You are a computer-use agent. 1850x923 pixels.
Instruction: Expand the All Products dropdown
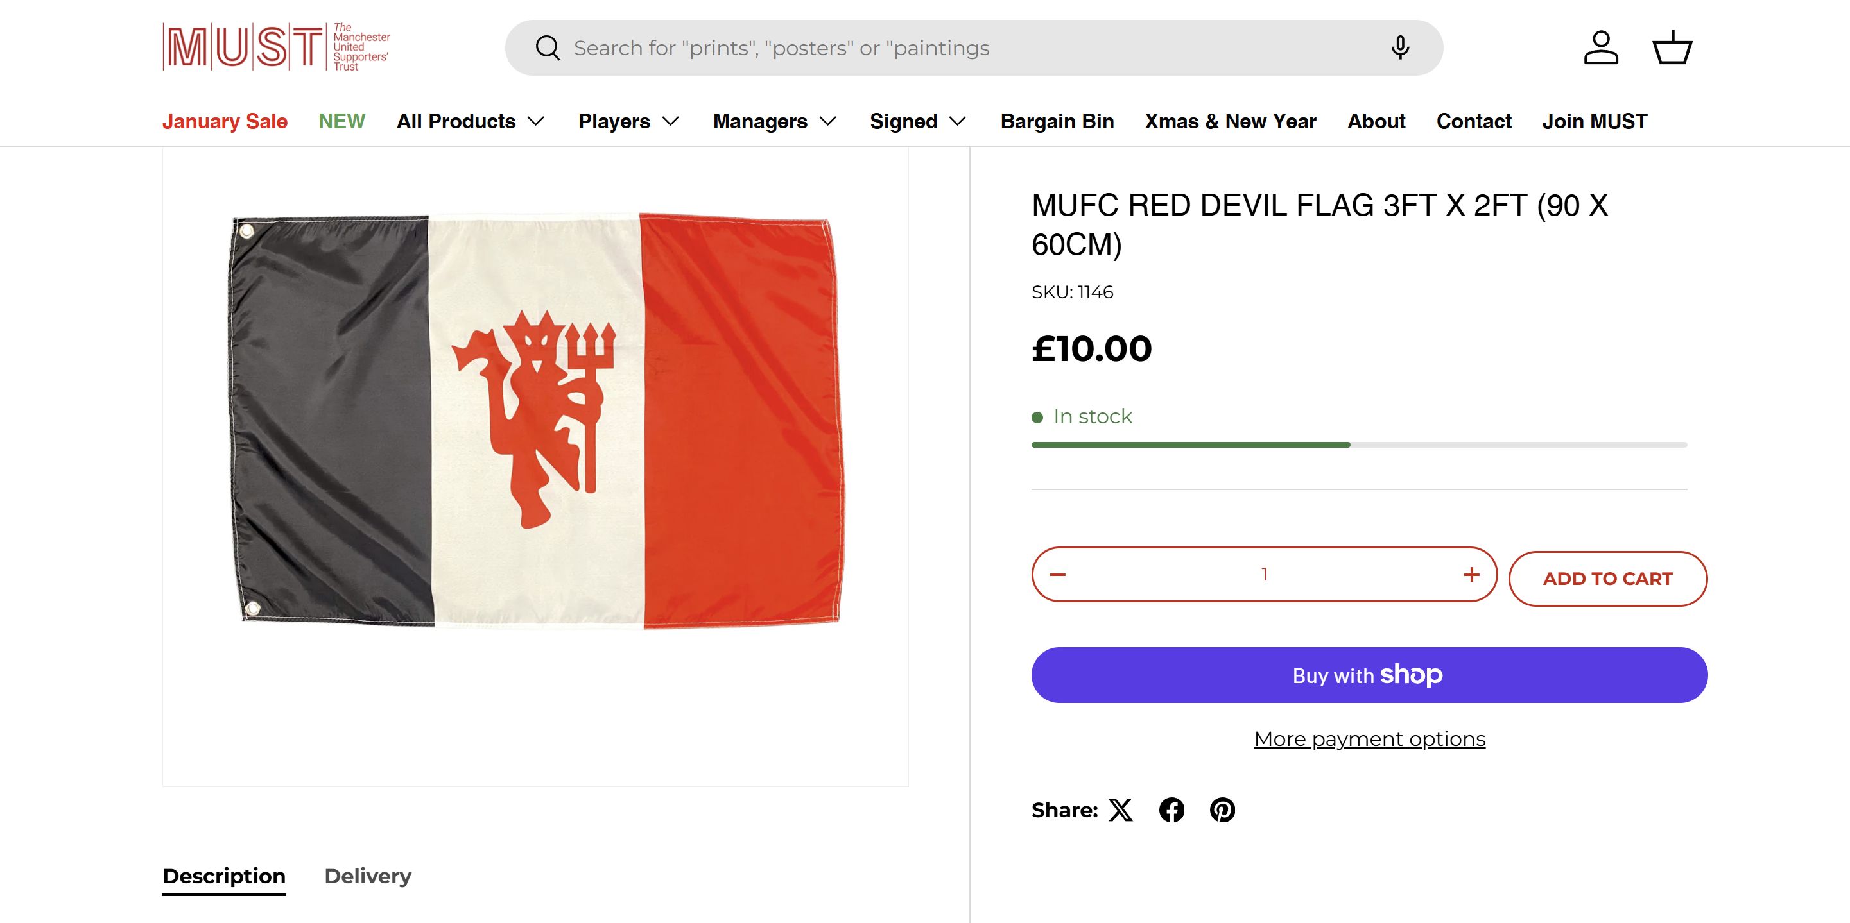click(x=471, y=121)
